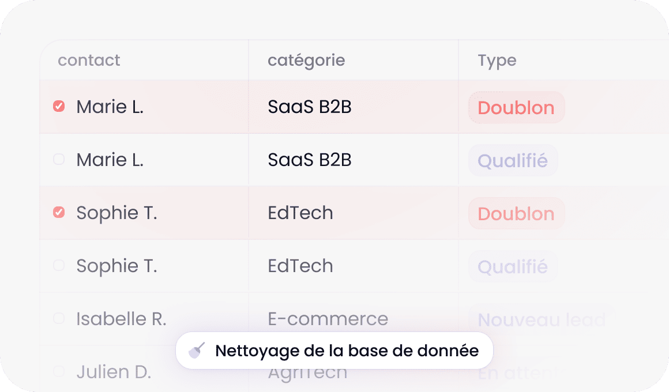Select the Isabelle R. contact name
The image size is (669, 392).
coord(121,319)
